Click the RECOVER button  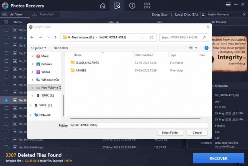[219, 158]
